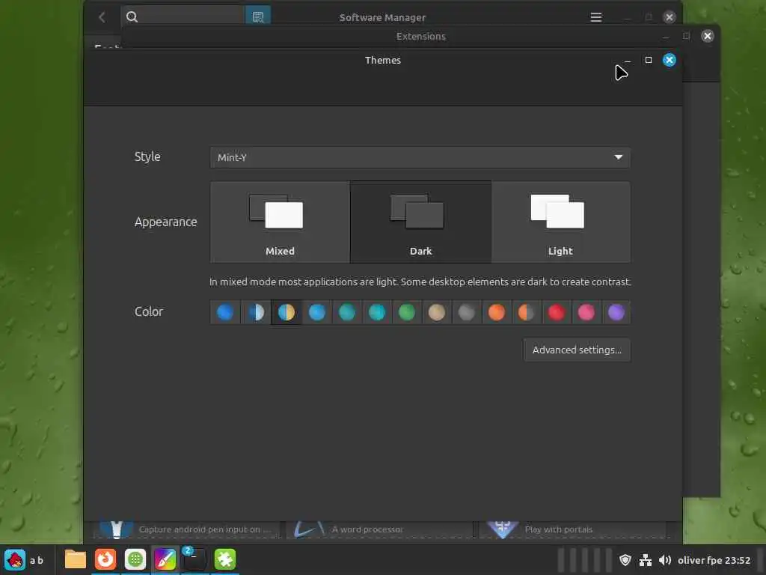The image size is (766, 575).
Task: Go back in the Software Manager window
Action: pos(102,18)
